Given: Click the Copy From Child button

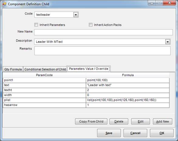Looking at the screenshot, I should click(91, 122).
